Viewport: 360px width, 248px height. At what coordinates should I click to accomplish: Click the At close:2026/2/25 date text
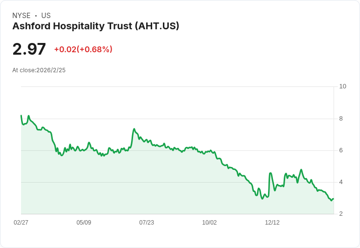[39, 70]
